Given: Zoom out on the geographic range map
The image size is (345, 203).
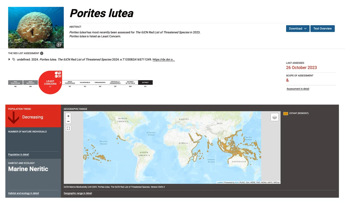Looking at the screenshot, I should click(x=68, y=121).
